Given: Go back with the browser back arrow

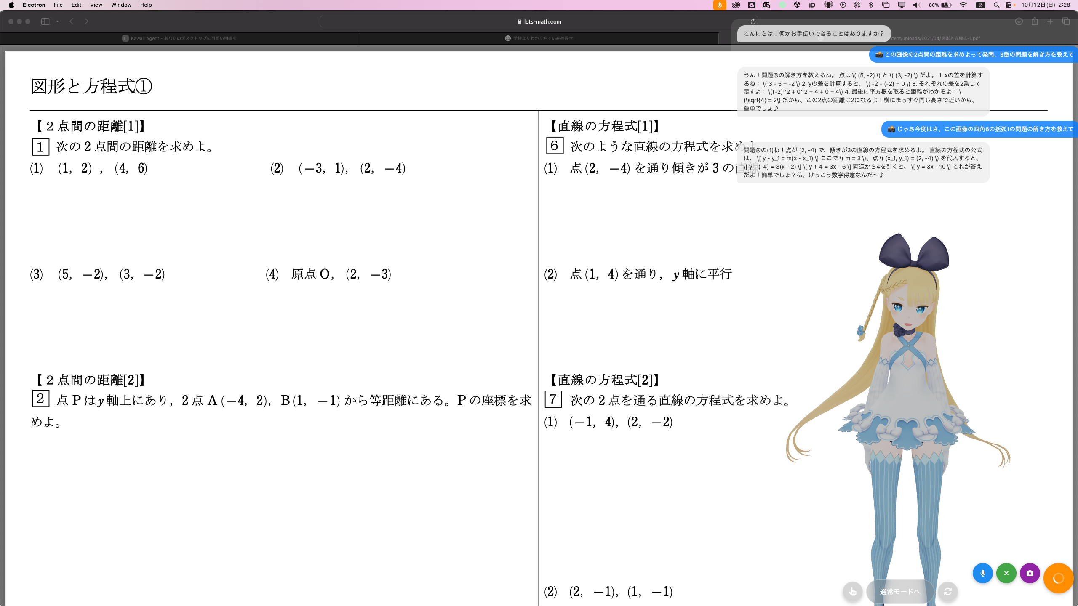Looking at the screenshot, I should point(72,21).
